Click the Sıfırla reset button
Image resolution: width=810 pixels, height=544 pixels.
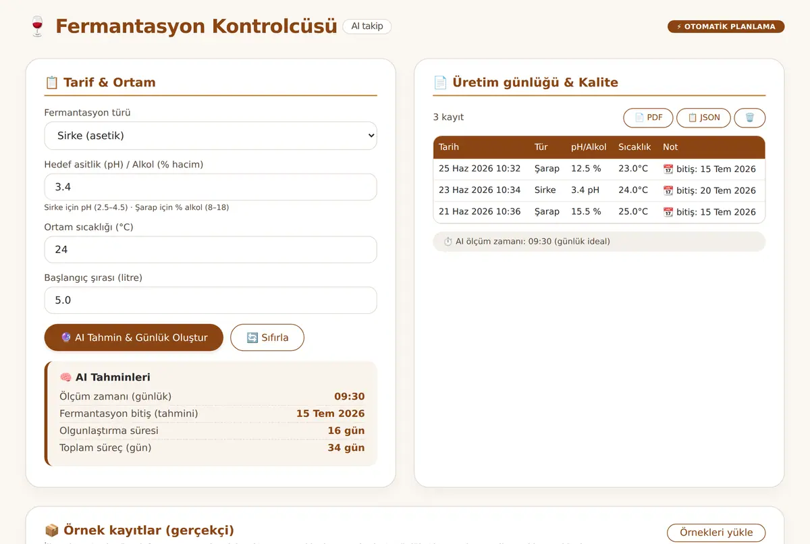[267, 337]
